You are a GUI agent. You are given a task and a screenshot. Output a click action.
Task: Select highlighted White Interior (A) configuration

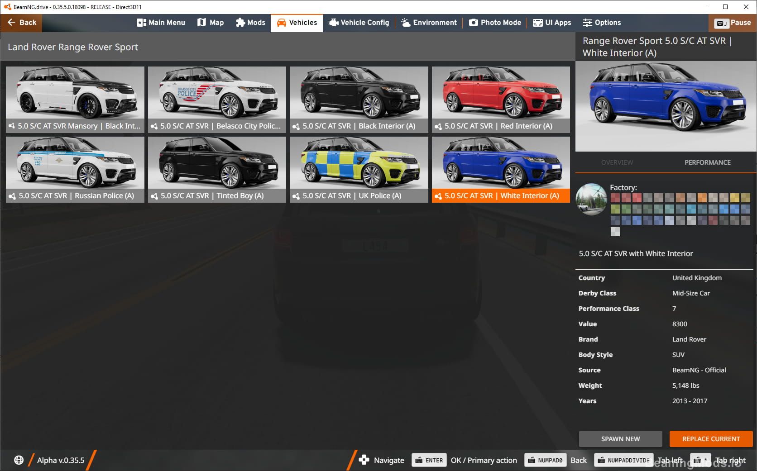click(501, 169)
